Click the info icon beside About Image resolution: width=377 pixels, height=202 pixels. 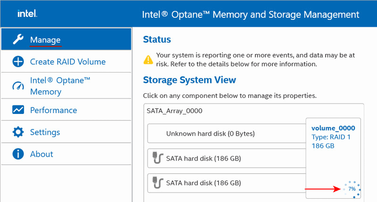point(18,154)
